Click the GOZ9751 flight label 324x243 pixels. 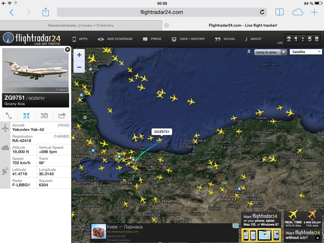click(x=162, y=132)
